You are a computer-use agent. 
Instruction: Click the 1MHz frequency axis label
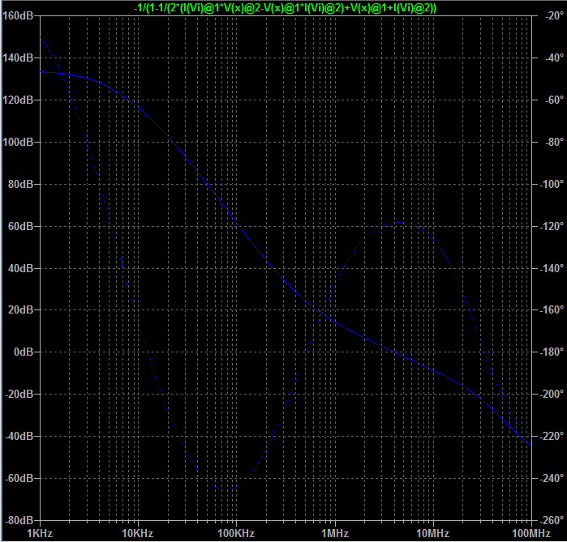click(335, 533)
